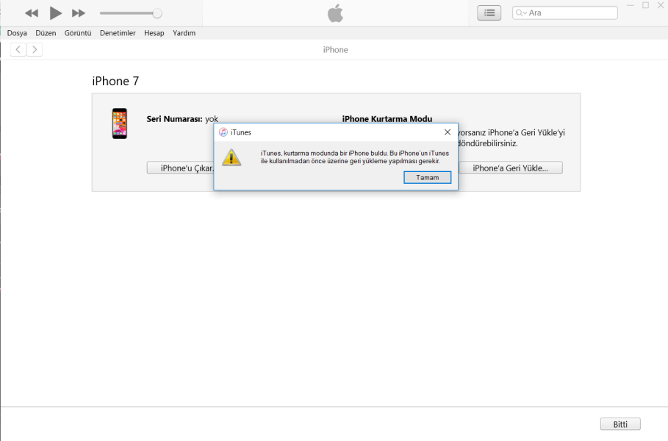
Task: Open the Görüntü menu
Action: pos(77,33)
